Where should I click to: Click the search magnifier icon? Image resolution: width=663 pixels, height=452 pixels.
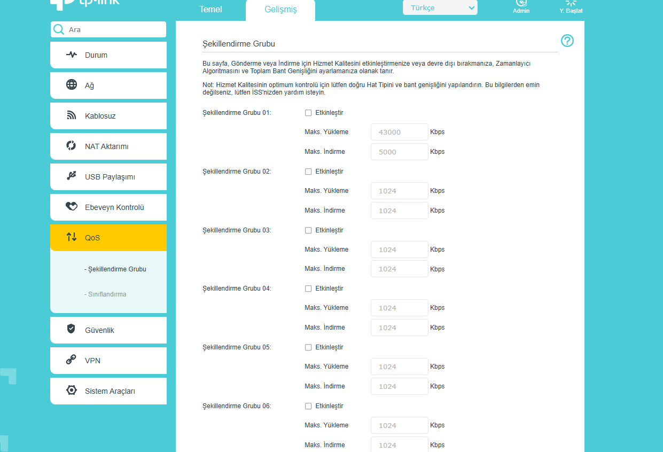59,29
